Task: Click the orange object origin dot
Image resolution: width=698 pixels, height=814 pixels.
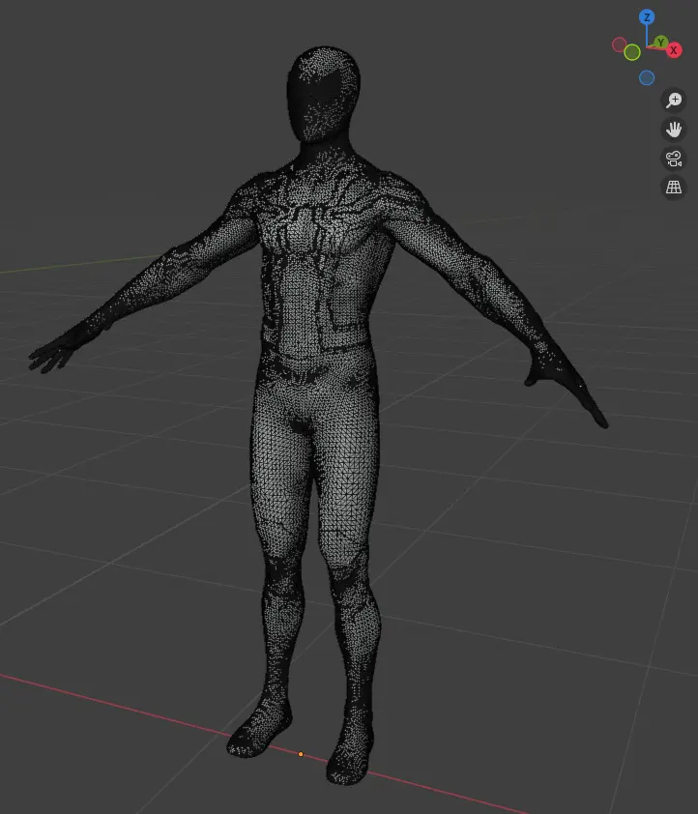Action: point(301,754)
